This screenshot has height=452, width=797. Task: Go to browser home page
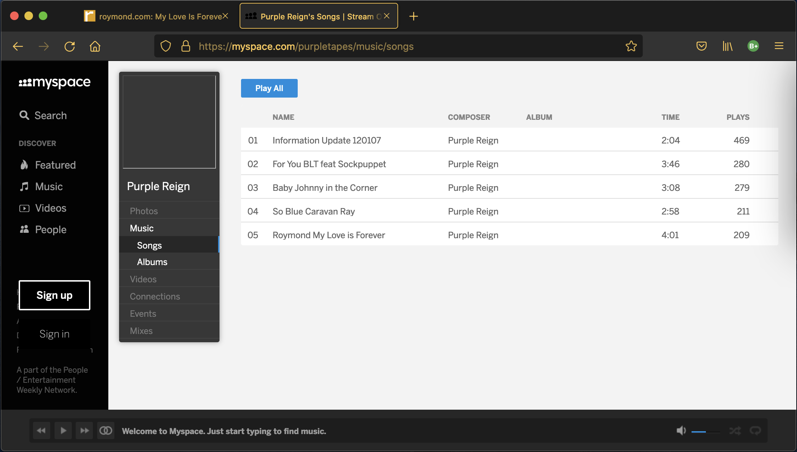(95, 46)
